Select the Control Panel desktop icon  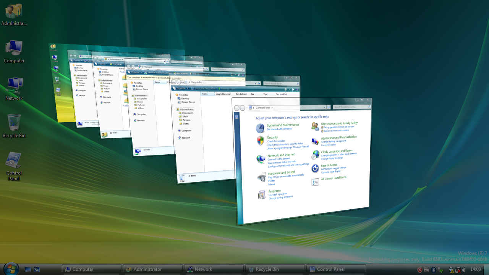point(14,167)
